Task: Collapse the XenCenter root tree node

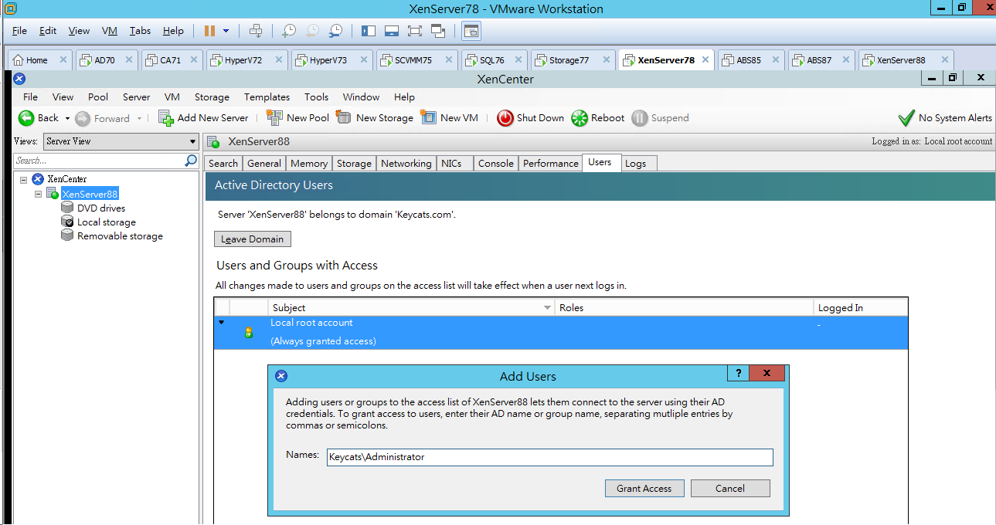Action: [x=23, y=179]
